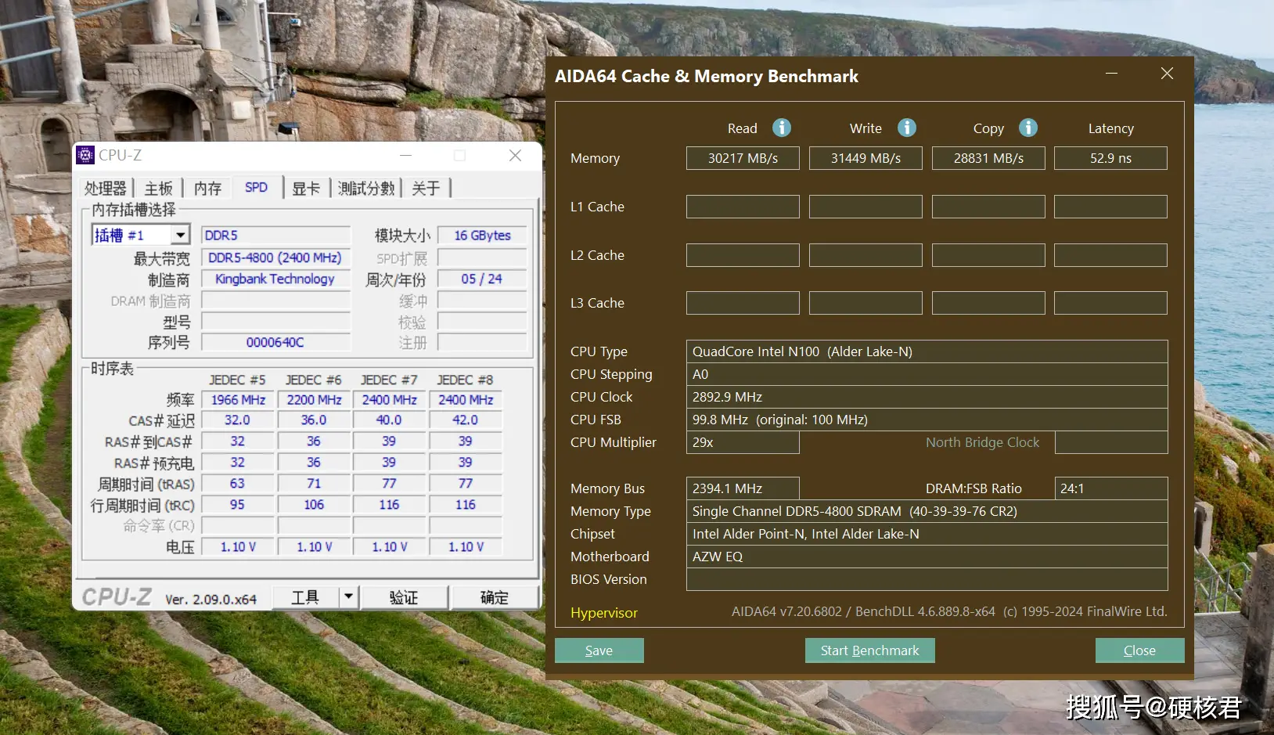This screenshot has width=1274, height=735.
Task: Open the 測試分數 tab in CPU-Z
Action: tap(366, 189)
